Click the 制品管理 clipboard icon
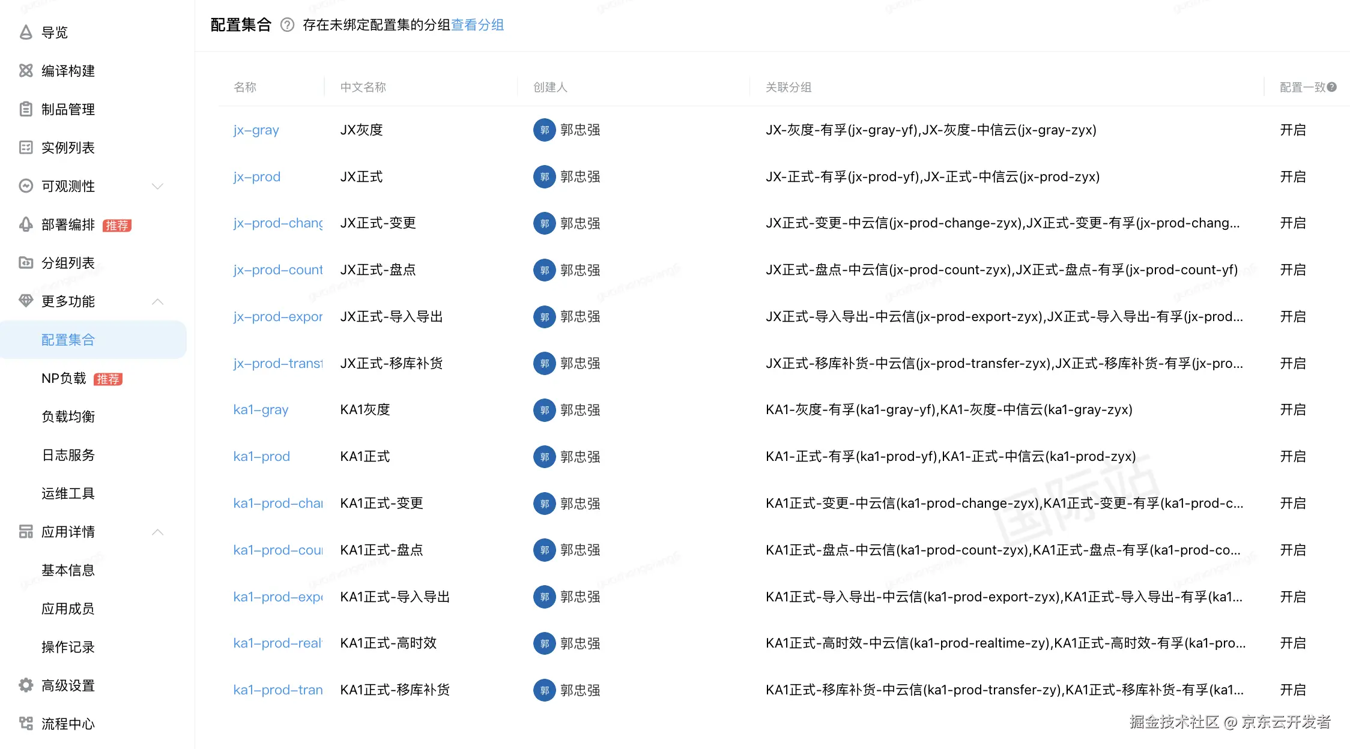Screen dimensions: 1350x749 25,109
